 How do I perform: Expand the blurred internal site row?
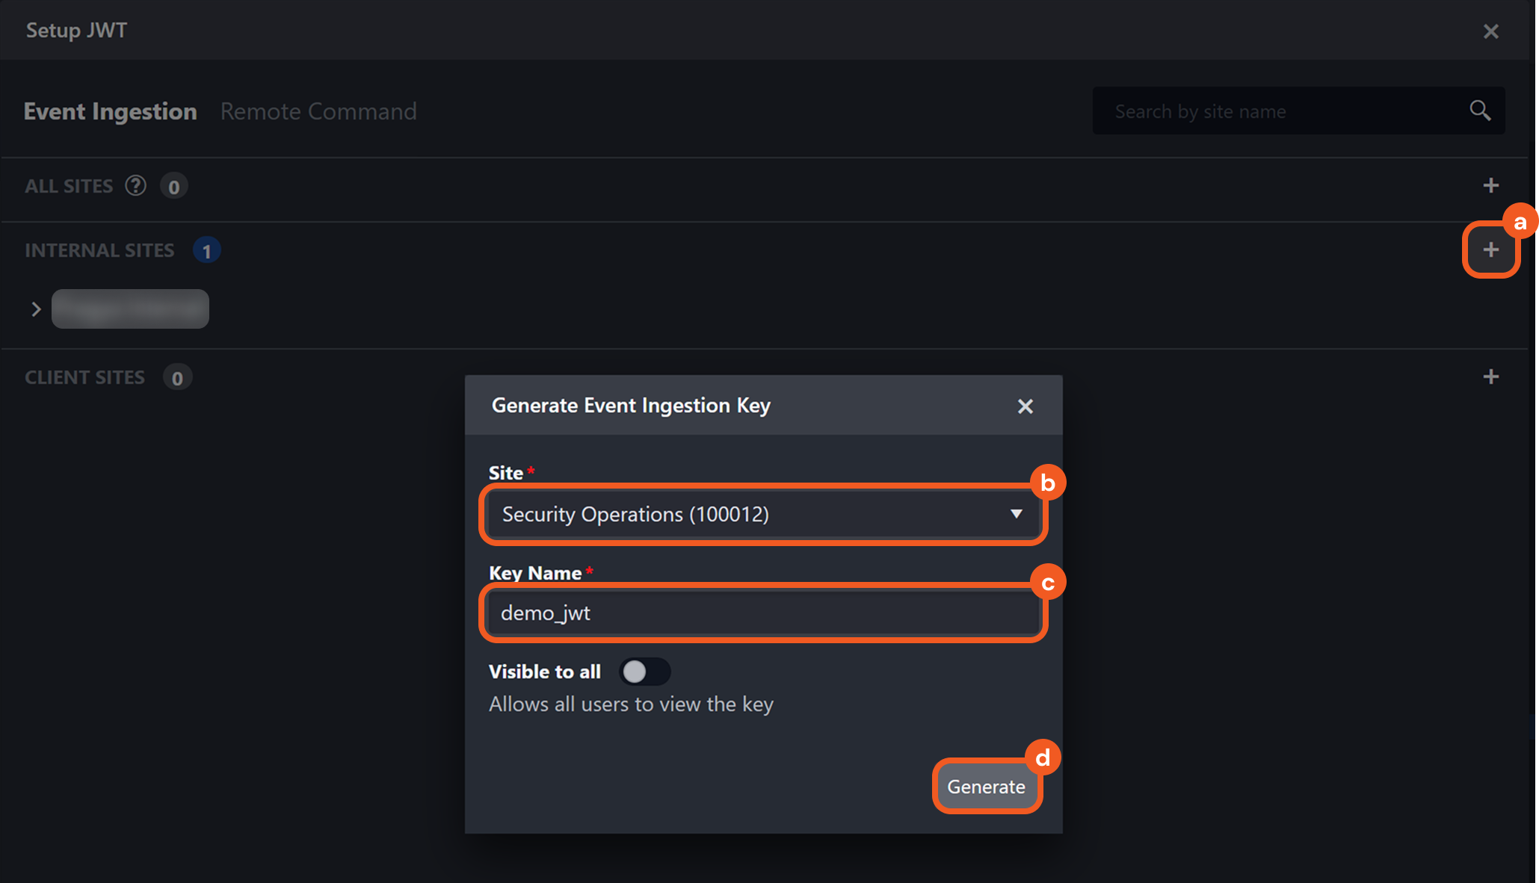(x=36, y=309)
